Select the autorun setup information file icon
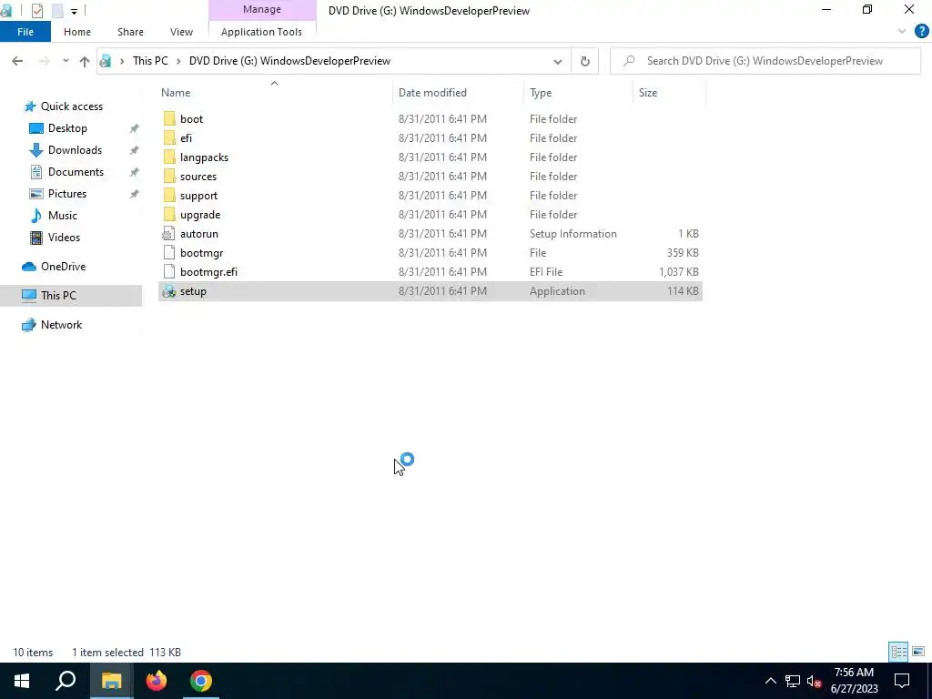This screenshot has height=699, width=932. point(169,234)
